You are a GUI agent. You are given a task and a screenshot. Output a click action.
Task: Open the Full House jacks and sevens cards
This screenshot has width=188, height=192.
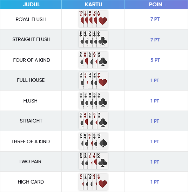(x=93, y=80)
